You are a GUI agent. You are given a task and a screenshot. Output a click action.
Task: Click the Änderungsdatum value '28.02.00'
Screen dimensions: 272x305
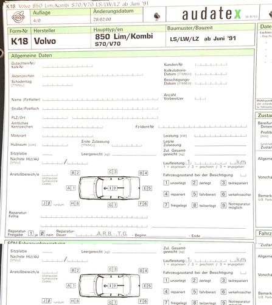(102, 20)
